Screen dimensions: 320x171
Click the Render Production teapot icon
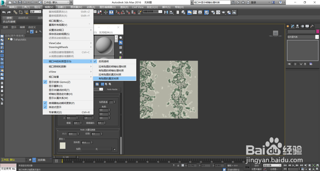click(x=224, y=12)
